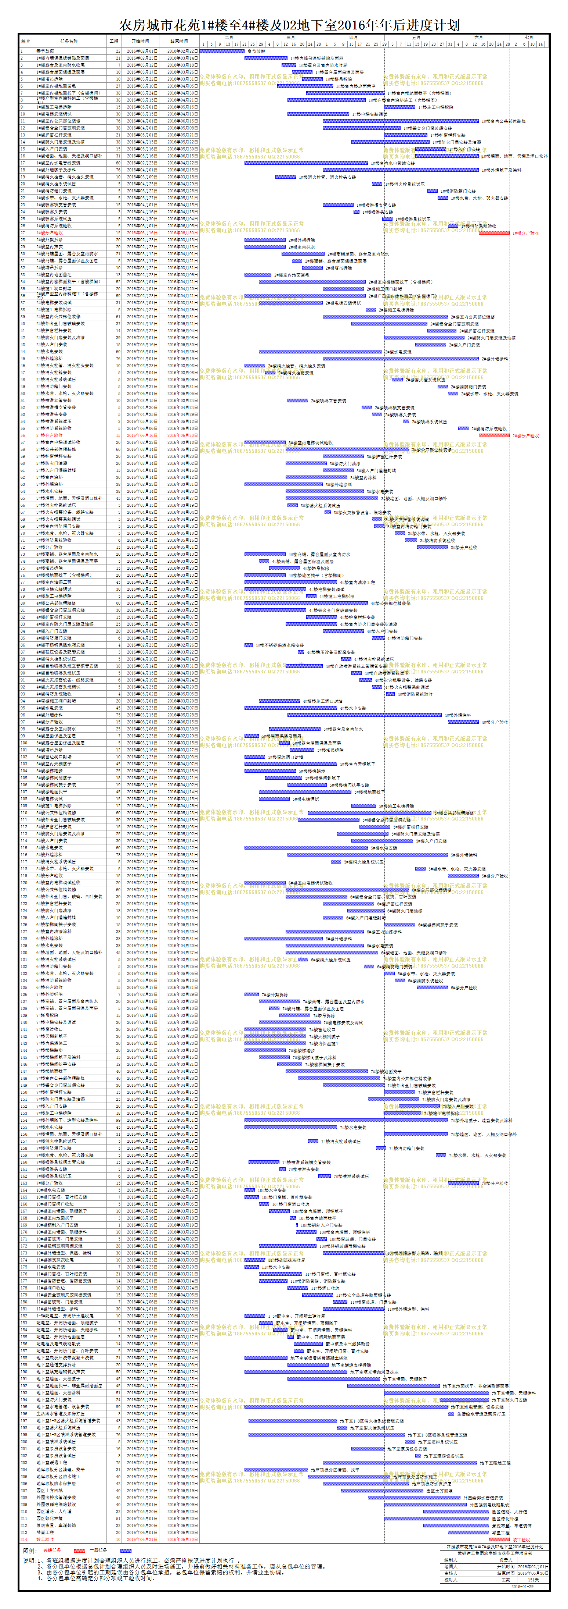Click the 三月 month header
Image resolution: width=568 pixels, height=1609 pixels.
pos(290,38)
